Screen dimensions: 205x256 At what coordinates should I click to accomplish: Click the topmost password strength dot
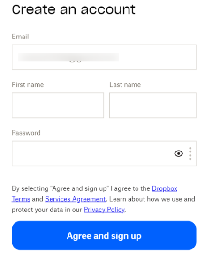(190, 148)
